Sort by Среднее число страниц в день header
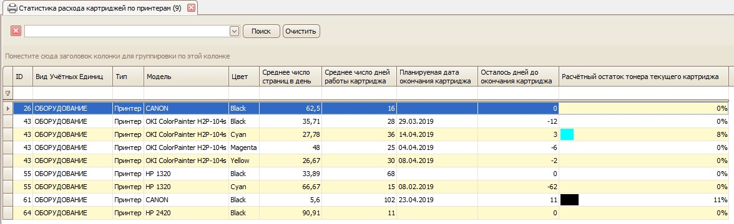The image size is (734, 224). click(x=291, y=77)
